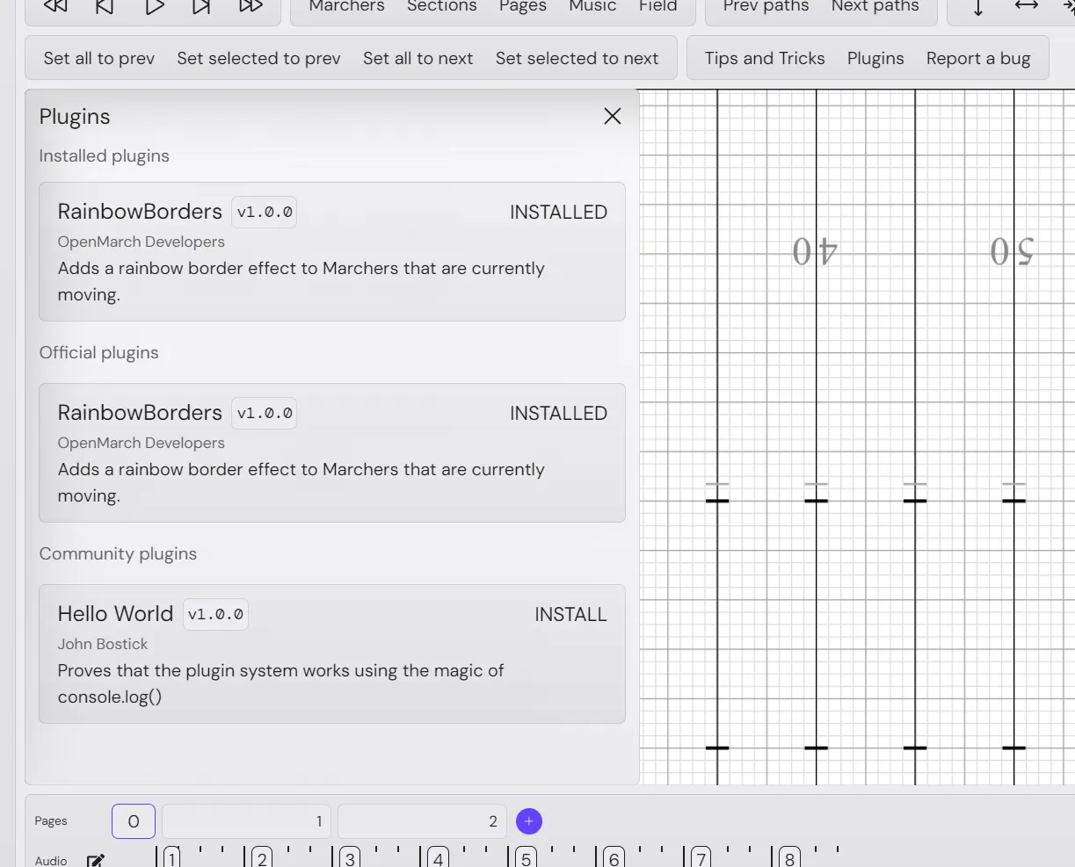
Task: Click the first page (rewind) playback icon
Action: click(55, 6)
